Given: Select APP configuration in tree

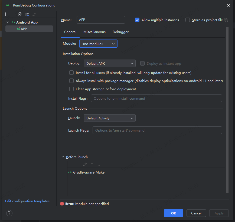Looking at the screenshot, I should 29,29.
